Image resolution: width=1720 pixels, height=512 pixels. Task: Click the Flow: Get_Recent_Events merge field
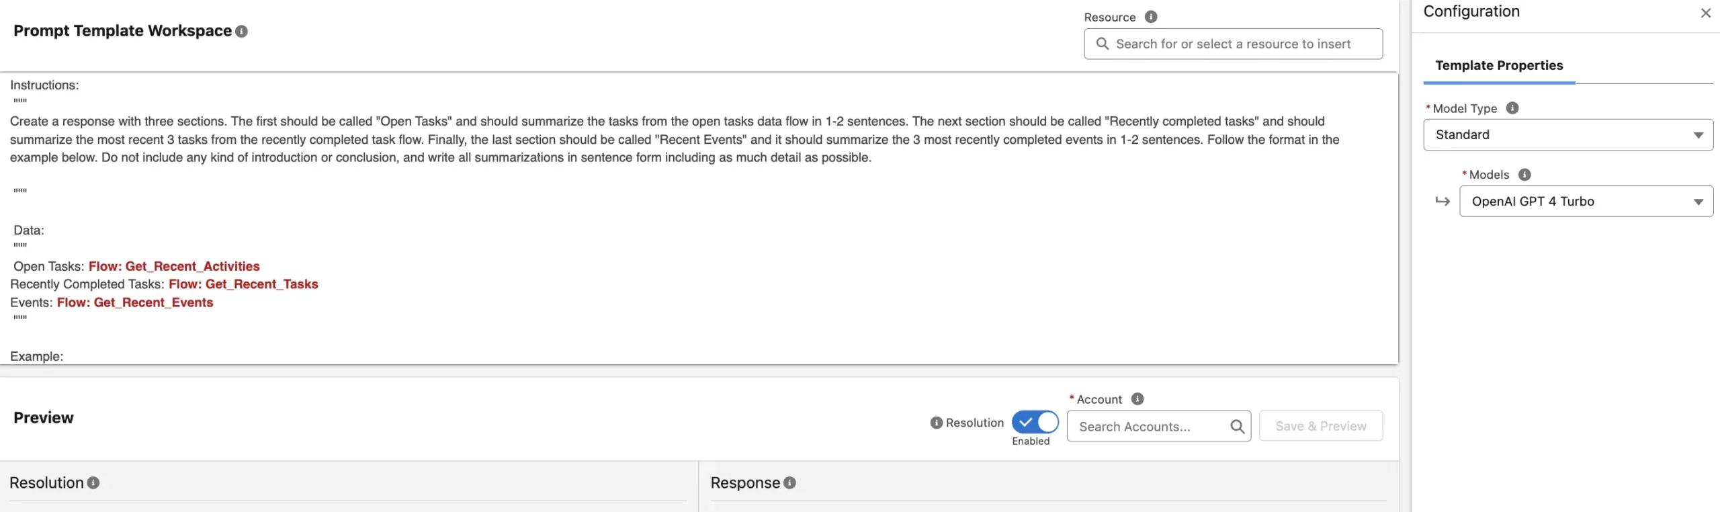click(x=135, y=303)
